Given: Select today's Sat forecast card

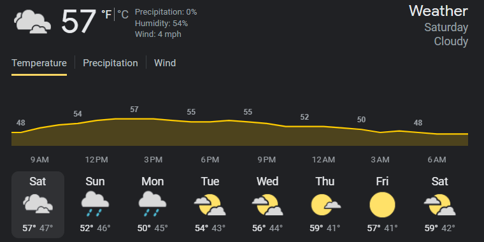Looking at the screenshot, I should coord(38,204).
